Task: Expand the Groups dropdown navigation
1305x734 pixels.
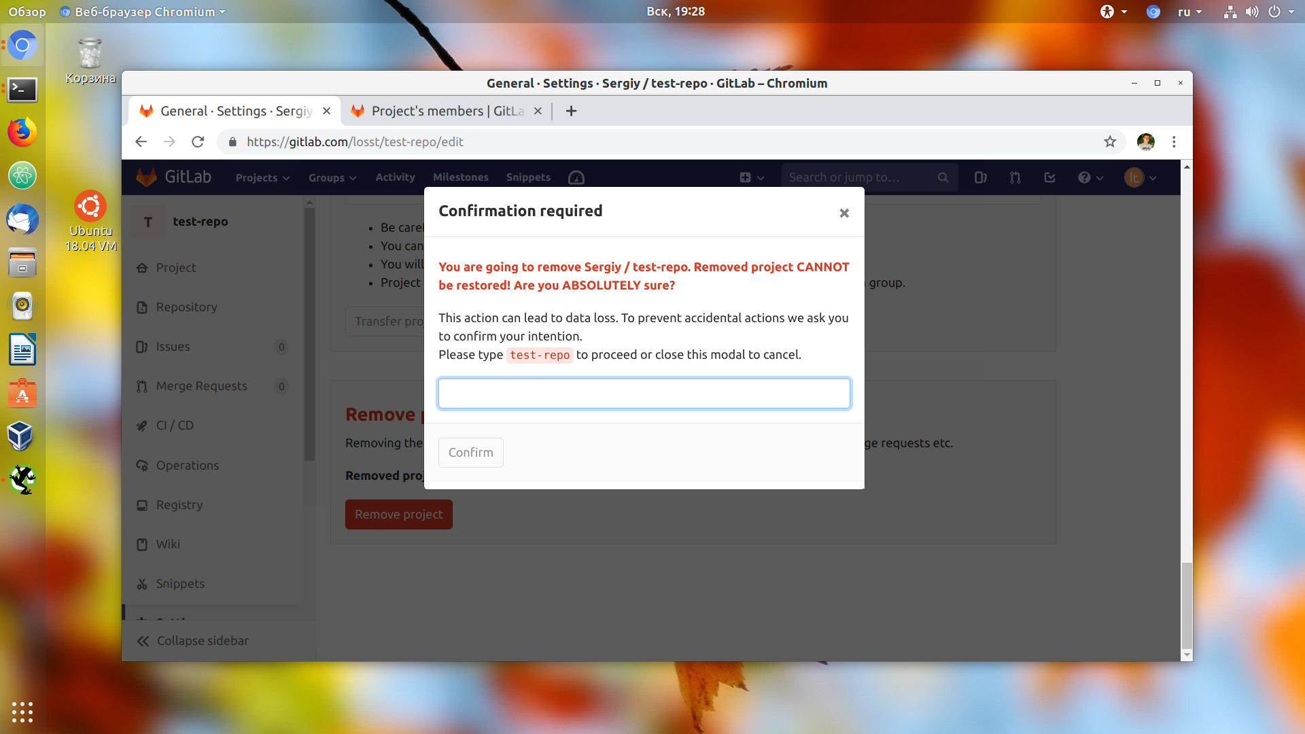Action: tap(332, 177)
